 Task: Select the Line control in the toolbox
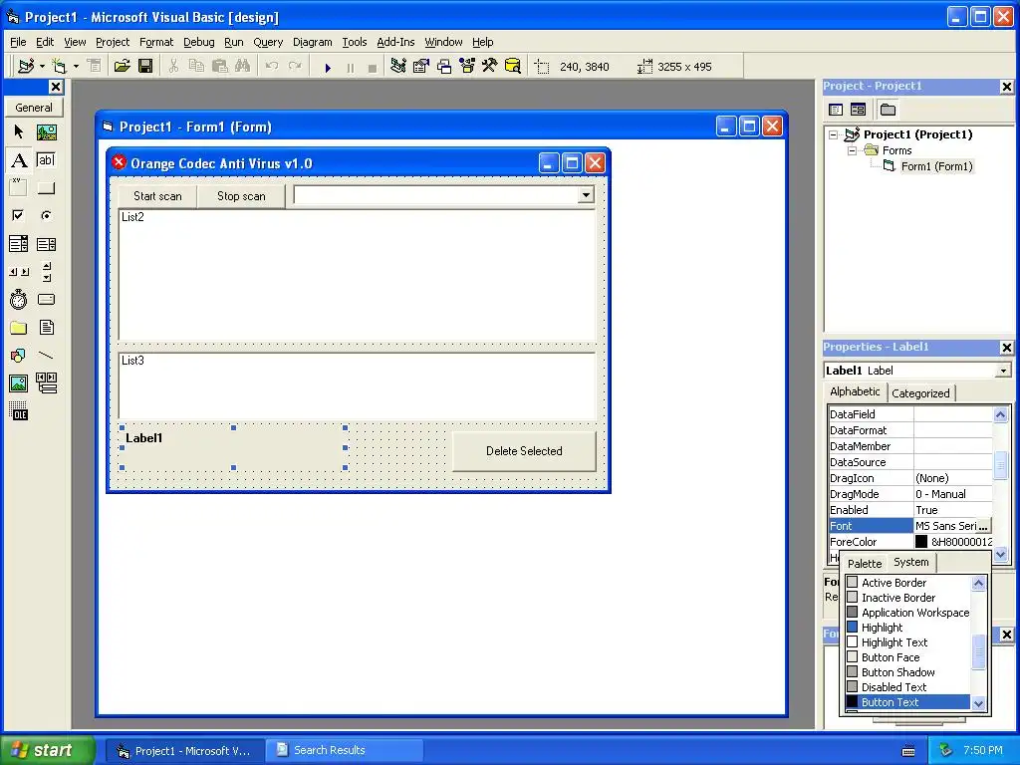coord(46,356)
